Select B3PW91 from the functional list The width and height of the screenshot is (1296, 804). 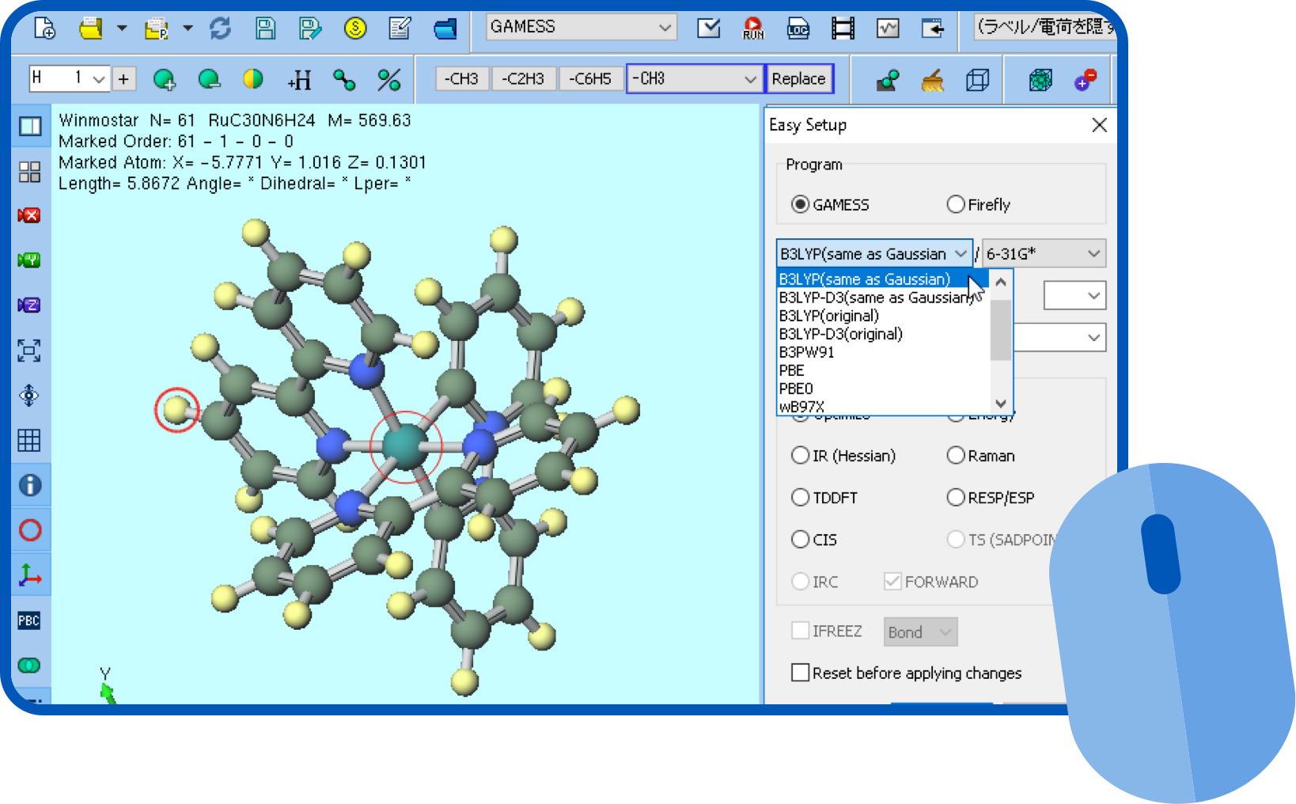pos(806,352)
